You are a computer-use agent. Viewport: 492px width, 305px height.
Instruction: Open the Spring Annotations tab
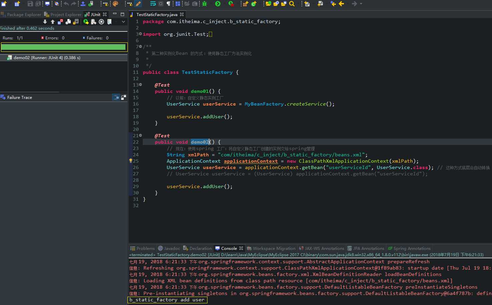(409, 248)
